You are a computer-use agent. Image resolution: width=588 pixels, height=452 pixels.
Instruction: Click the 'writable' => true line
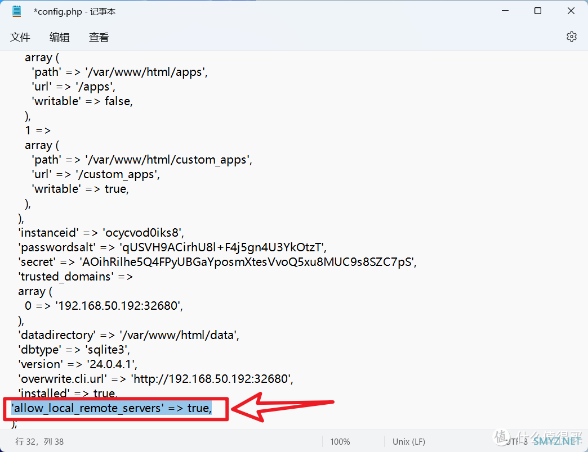81,188
